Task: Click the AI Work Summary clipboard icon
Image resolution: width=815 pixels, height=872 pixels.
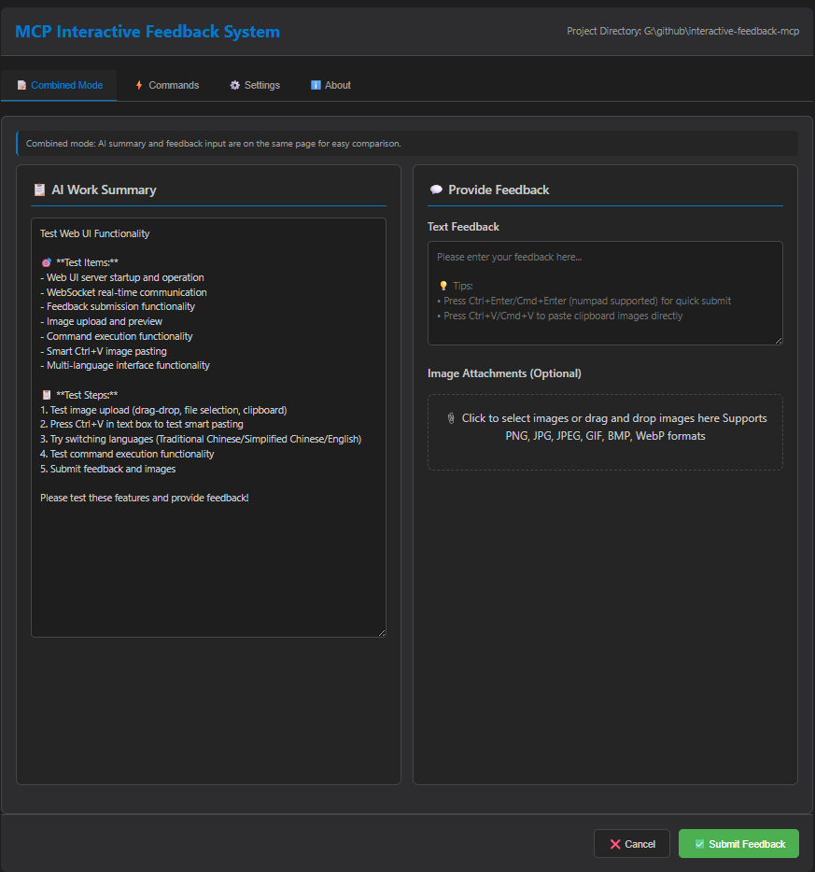Action: click(x=39, y=190)
